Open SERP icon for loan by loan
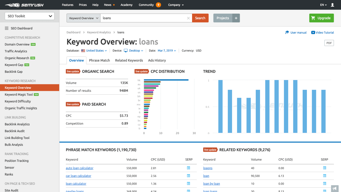The width and height of the screenshot is (341, 192). pos(324,183)
